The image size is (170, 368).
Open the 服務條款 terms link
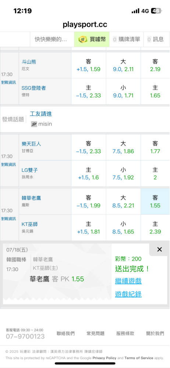click(125, 333)
